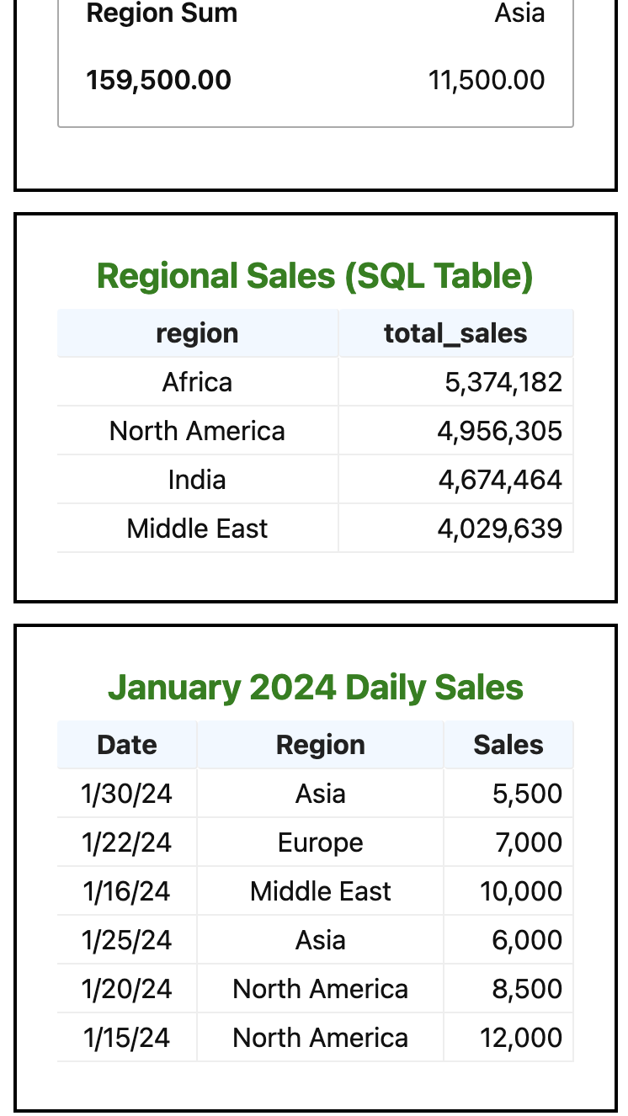Click the "region" column header
This screenshot has width=628, height=1116.
pos(197,333)
